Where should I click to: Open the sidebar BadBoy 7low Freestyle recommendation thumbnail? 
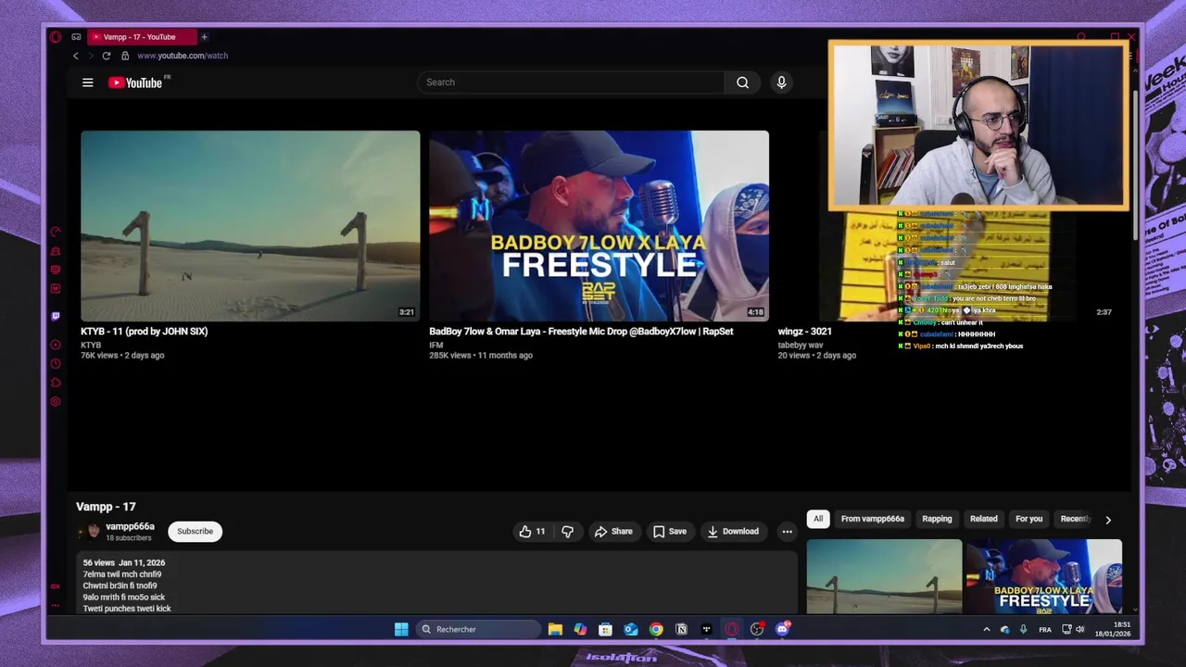tap(1043, 577)
